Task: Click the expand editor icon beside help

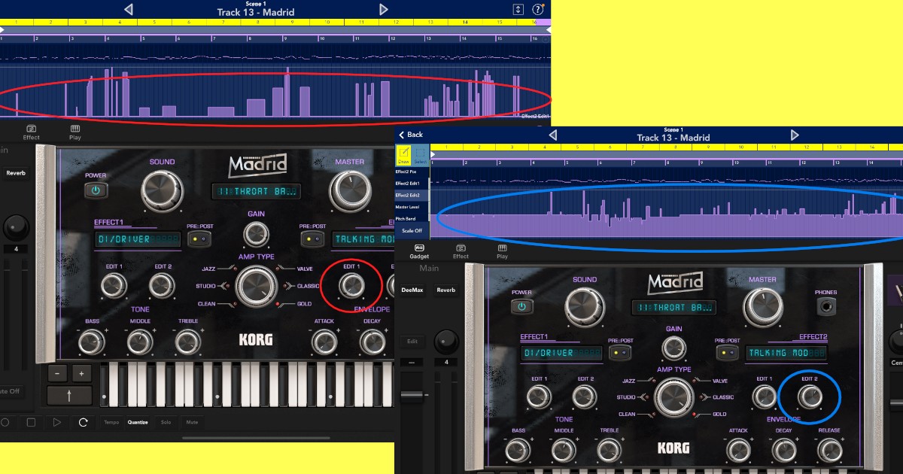Action: 518,10
